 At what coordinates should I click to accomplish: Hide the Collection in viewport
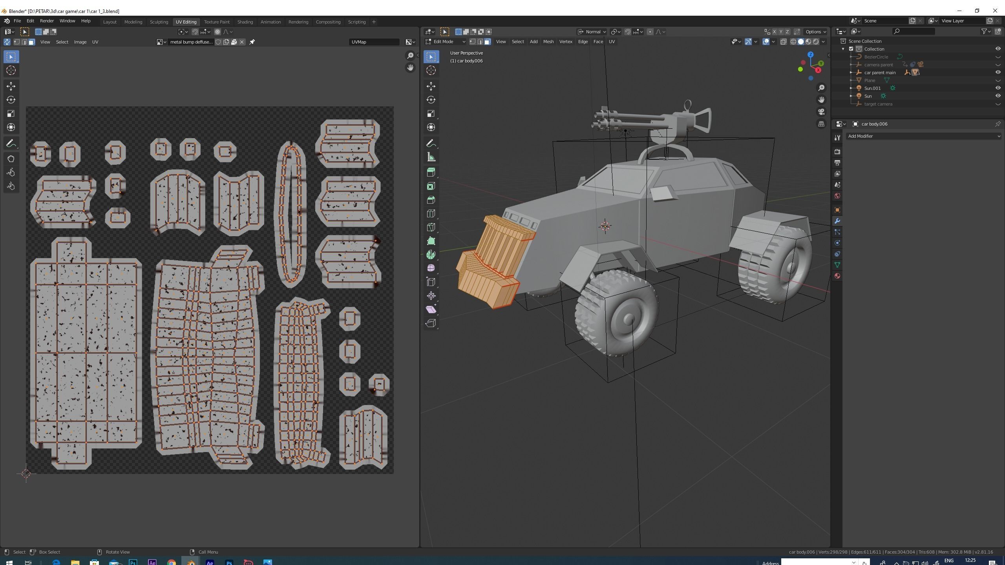pos(998,49)
